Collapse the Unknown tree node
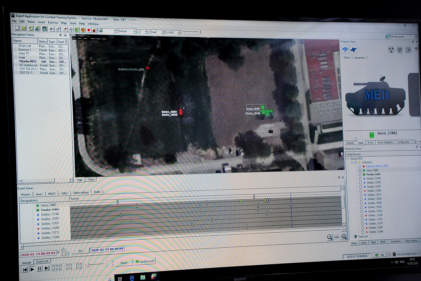The width and height of the screenshot is (421, 281). (x=352, y=162)
